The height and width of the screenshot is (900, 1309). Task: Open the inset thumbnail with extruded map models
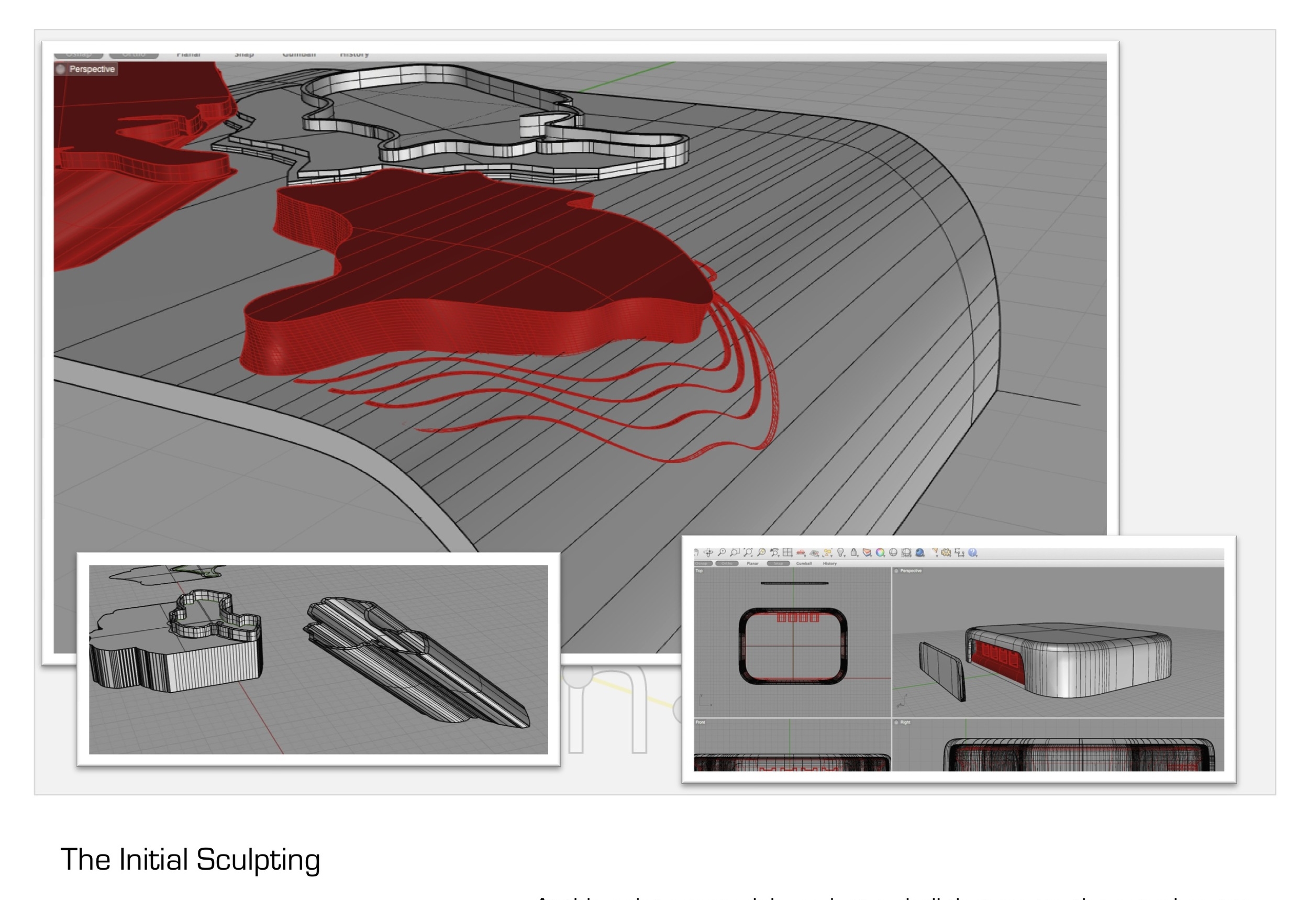(x=319, y=660)
